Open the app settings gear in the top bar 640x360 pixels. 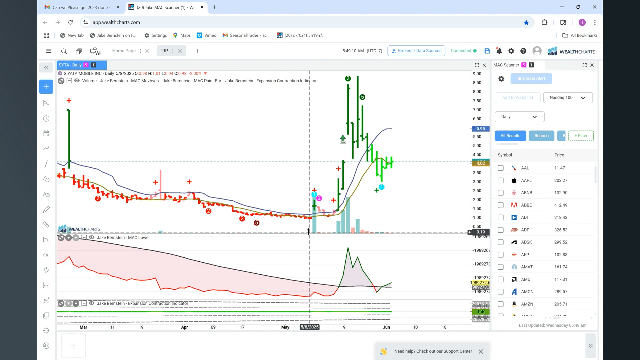[x=511, y=51]
